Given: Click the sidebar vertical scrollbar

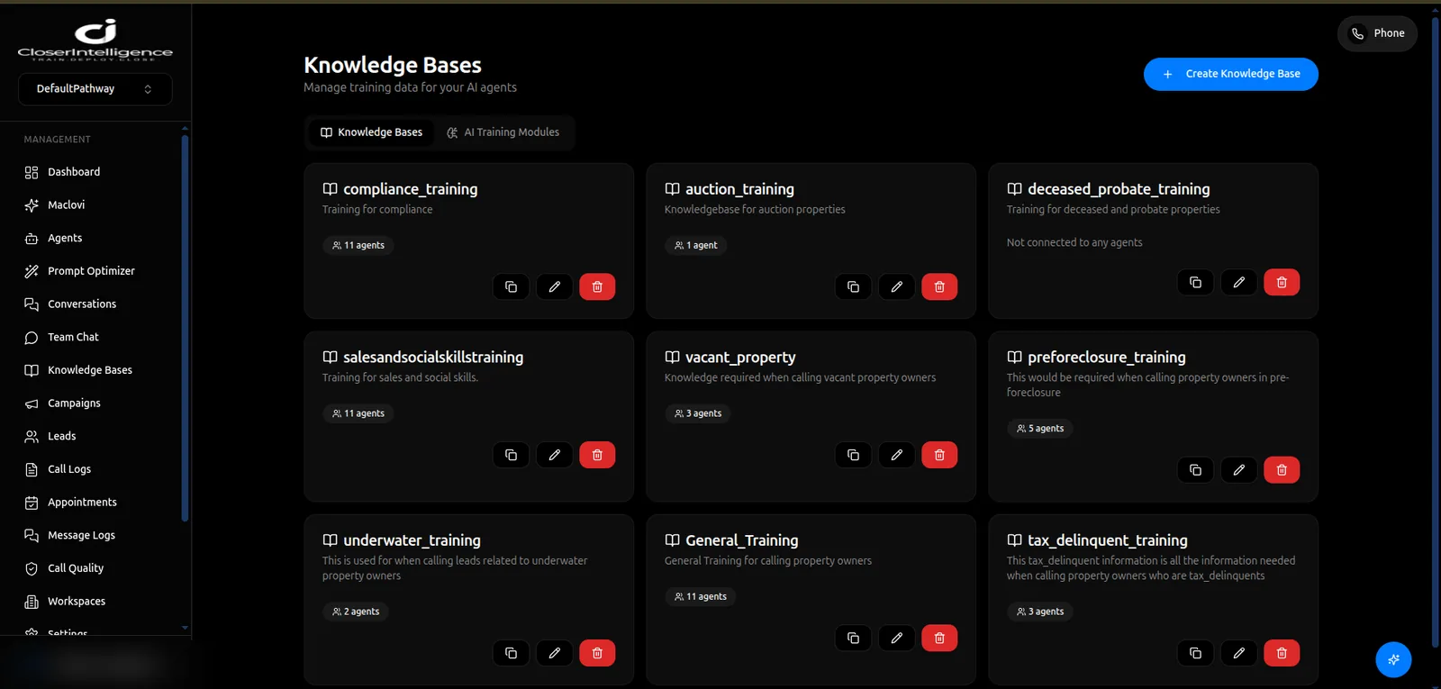Looking at the screenshot, I should tap(185, 328).
